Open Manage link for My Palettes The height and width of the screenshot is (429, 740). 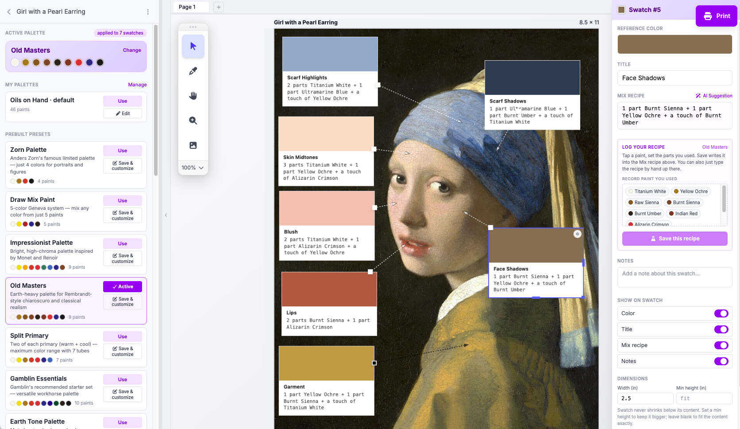point(137,85)
